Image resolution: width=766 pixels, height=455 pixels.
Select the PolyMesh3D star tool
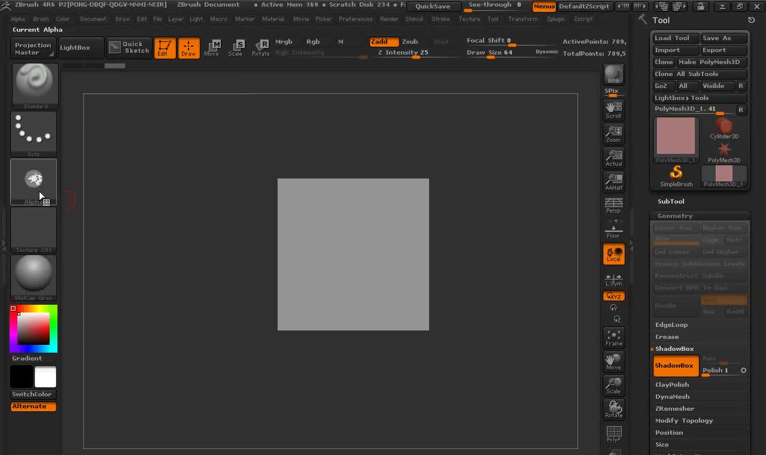click(x=724, y=152)
